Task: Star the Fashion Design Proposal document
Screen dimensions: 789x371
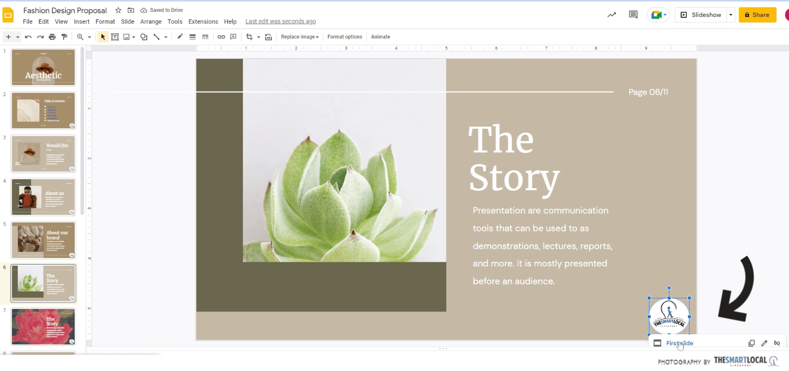Action: [x=118, y=11]
